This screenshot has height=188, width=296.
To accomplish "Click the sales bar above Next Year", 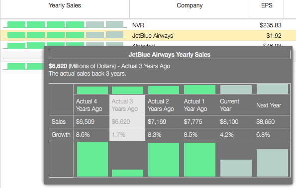I will tap(272, 89).
